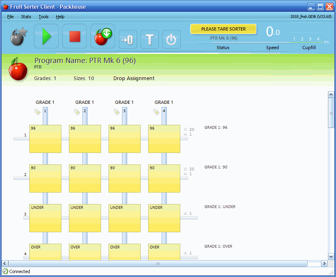Click the tag icon for lane 1

click(37, 112)
